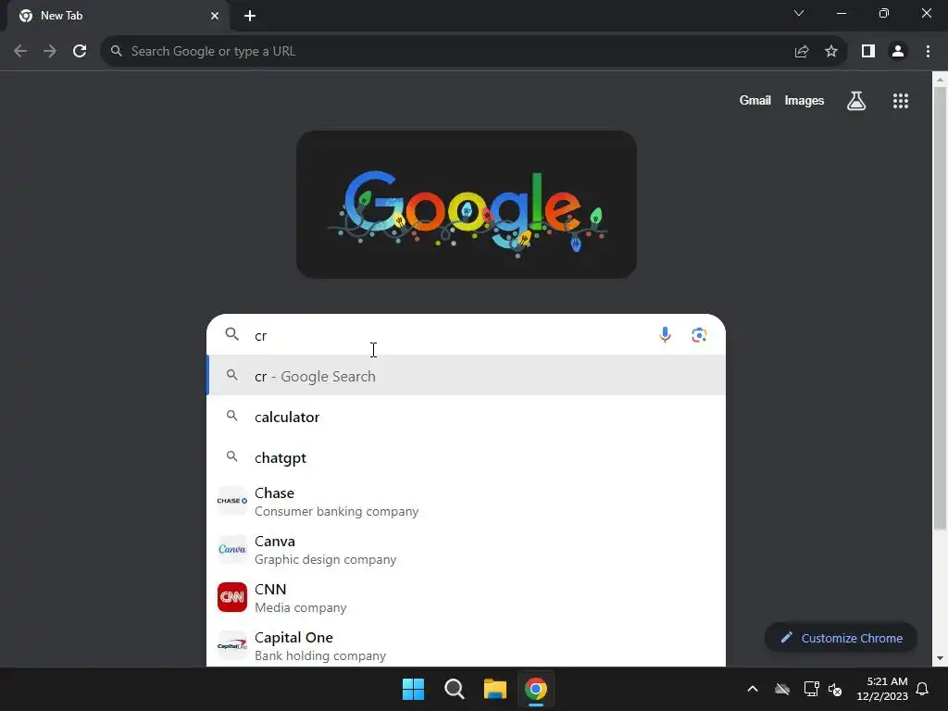Open the Chrome side panel

[x=868, y=52]
